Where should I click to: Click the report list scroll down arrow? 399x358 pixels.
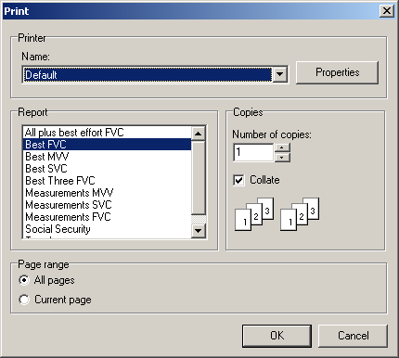click(x=199, y=230)
